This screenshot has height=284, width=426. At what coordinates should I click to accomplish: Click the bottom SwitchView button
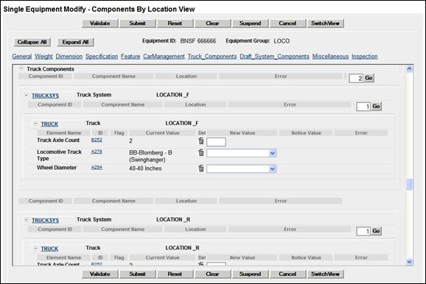(326, 274)
